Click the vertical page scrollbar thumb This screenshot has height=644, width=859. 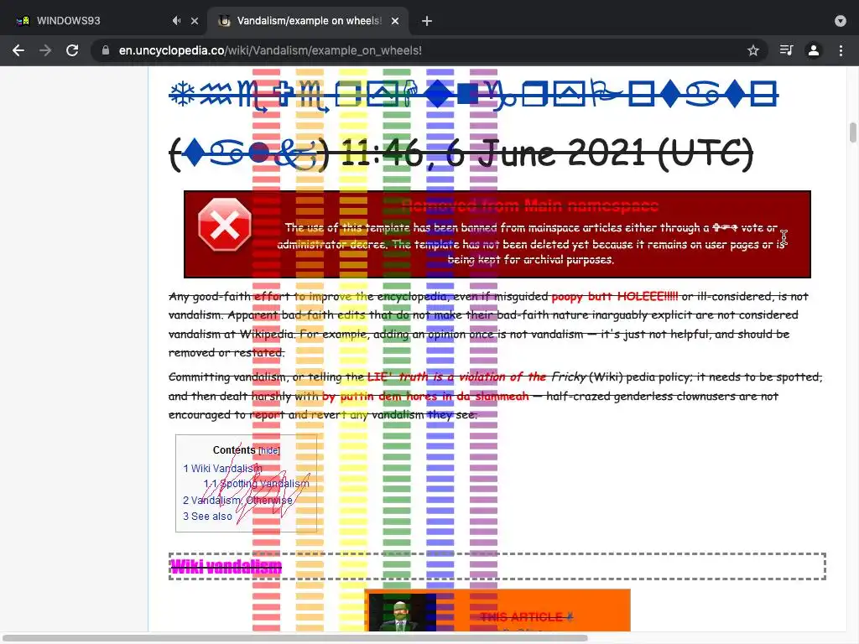click(852, 132)
